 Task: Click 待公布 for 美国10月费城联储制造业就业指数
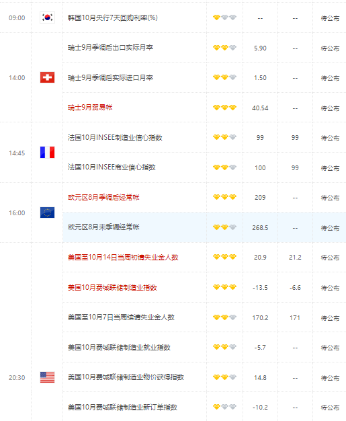[x=330, y=348]
